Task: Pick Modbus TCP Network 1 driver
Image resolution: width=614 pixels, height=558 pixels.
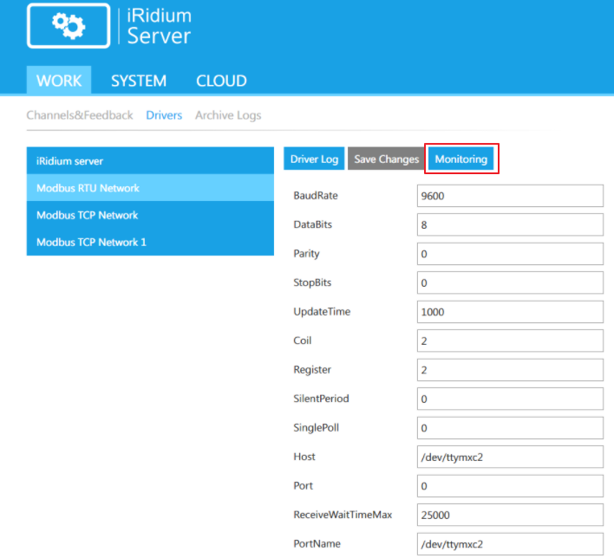Action: (150, 242)
